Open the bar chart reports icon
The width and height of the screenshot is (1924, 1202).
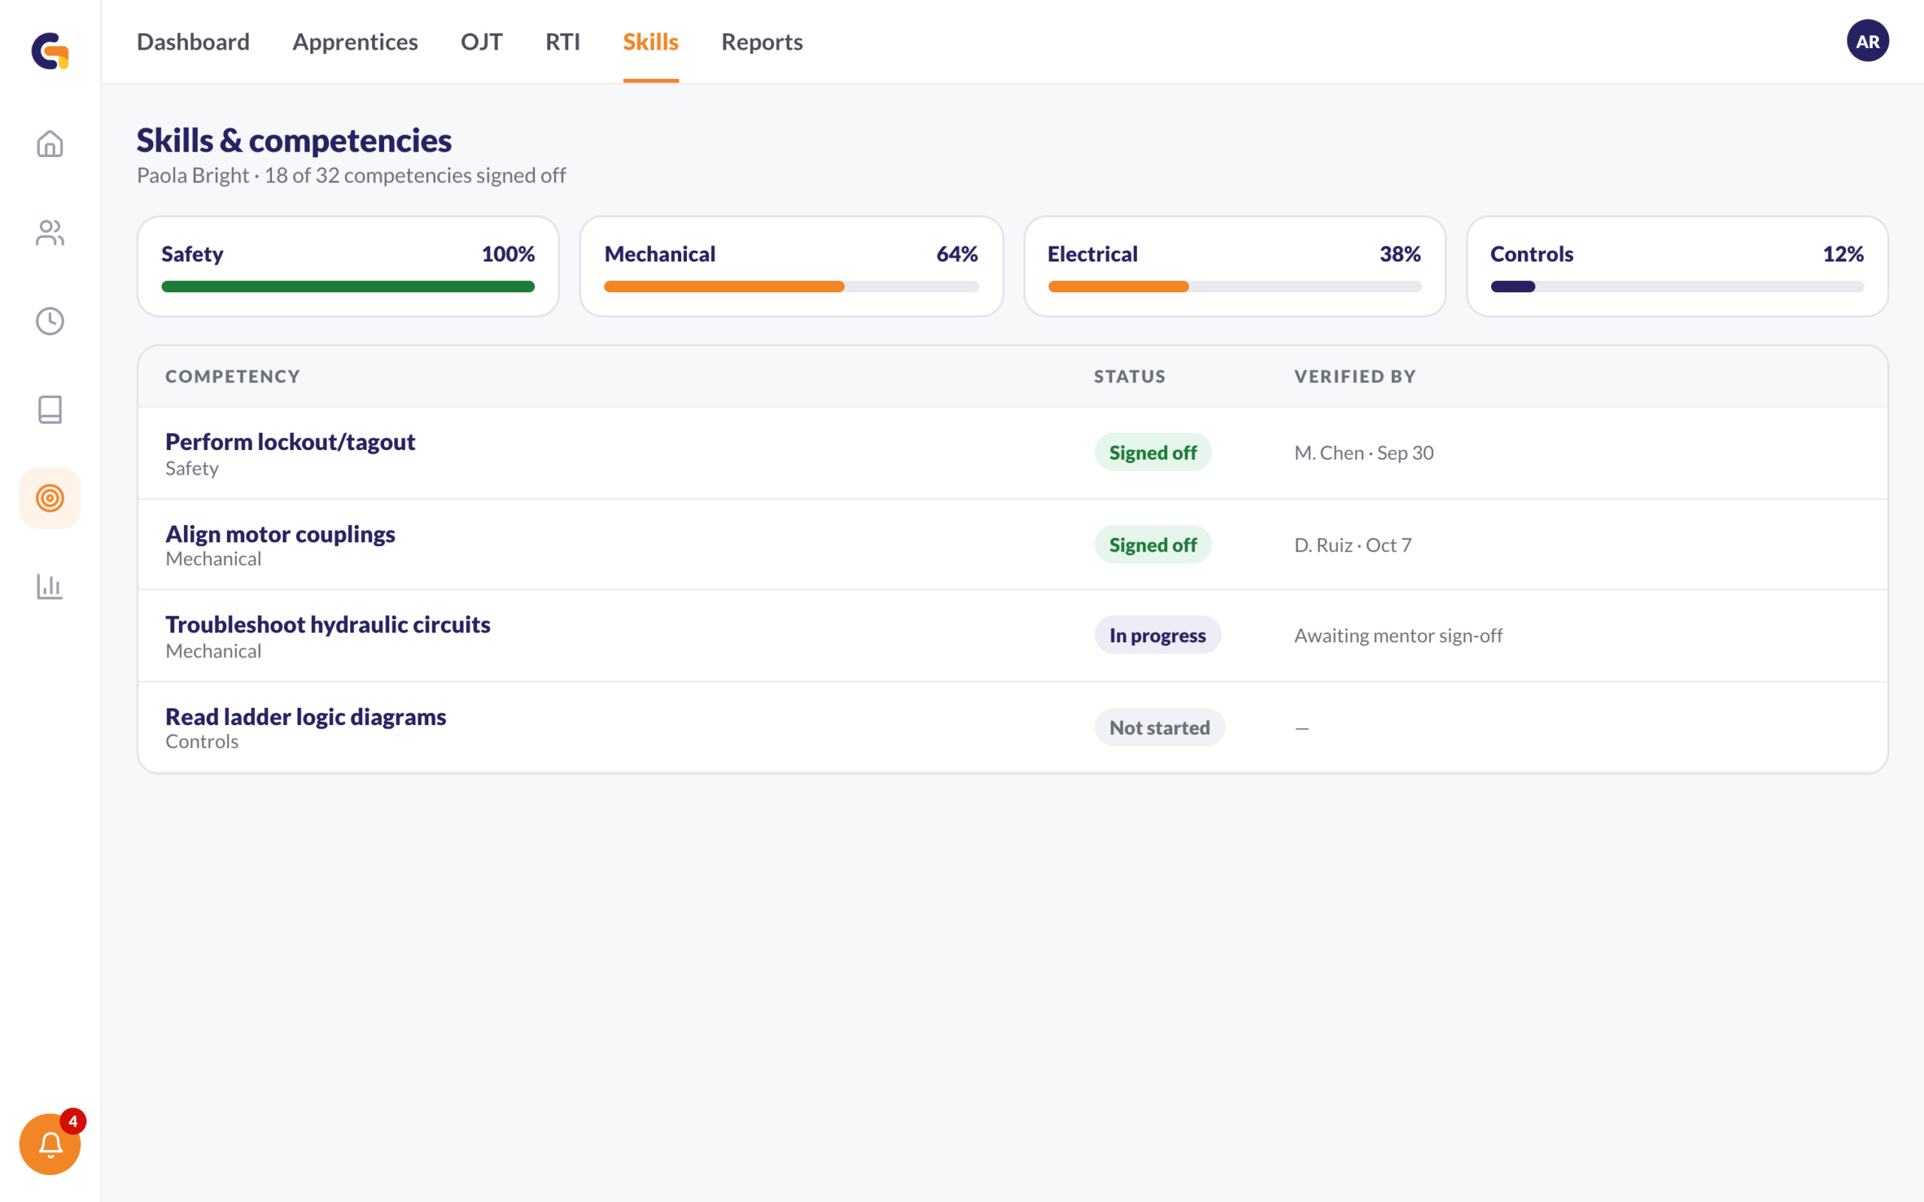pos(50,587)
